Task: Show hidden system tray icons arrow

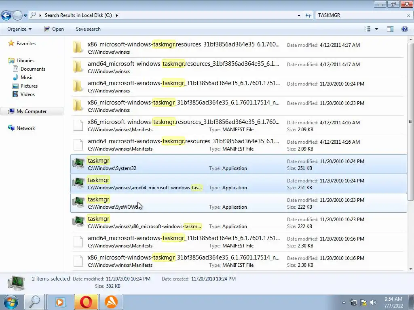Action: (344, 302)
